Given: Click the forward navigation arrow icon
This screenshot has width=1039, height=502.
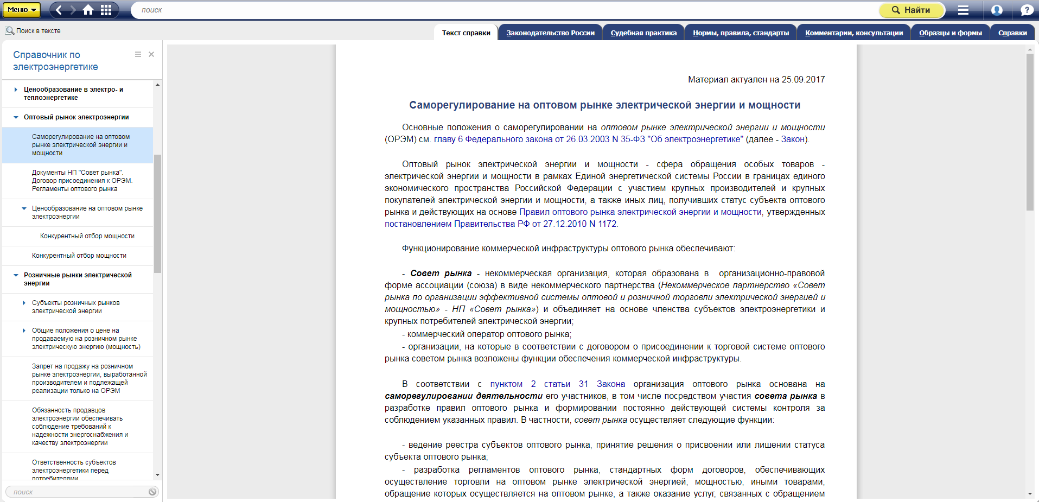Looking at the screenshot, I should (x=73, y=10).
